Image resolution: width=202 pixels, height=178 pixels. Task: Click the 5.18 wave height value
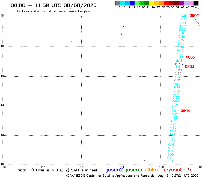coord(179,61)
